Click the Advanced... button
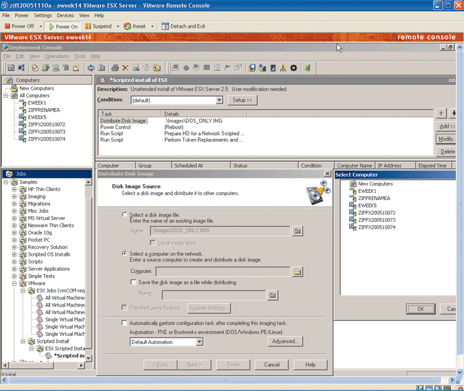The width and height of the screenshot is (464, 391). (285, 341)
